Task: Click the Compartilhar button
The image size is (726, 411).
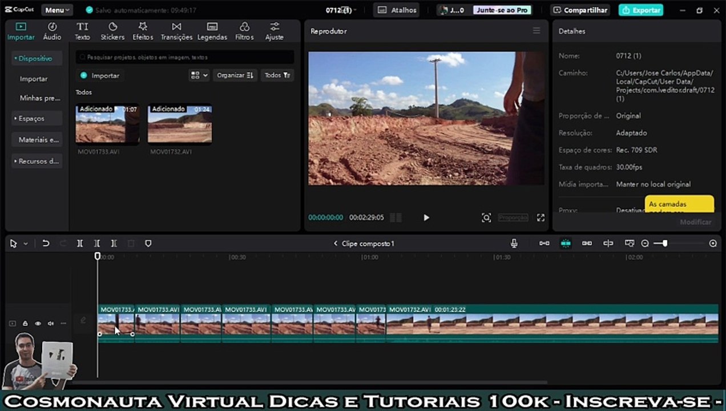Action: coord(580,10)
